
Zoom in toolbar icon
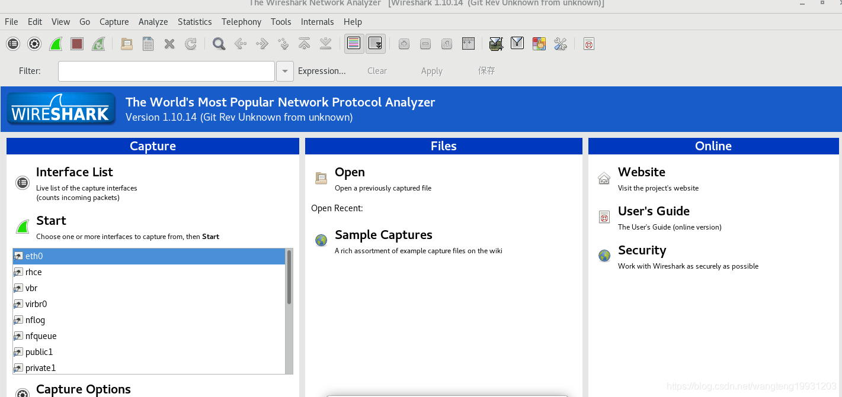[x=404, y=44]
